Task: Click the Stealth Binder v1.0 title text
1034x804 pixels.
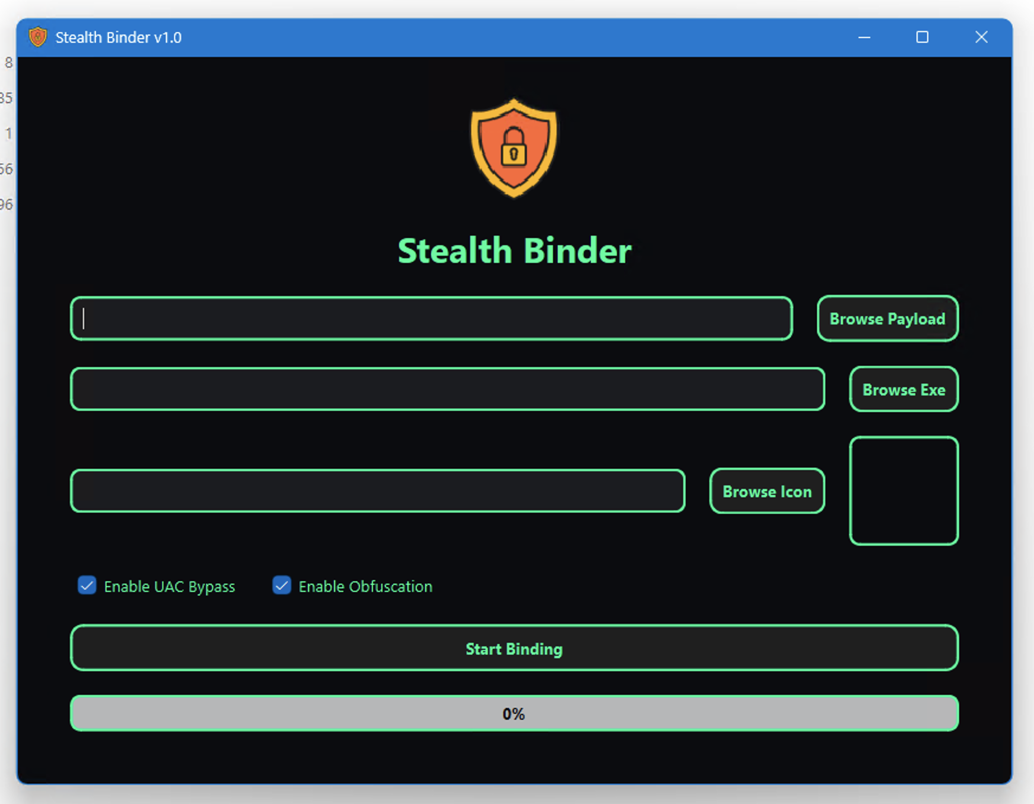Action: (x=118, y=37)
